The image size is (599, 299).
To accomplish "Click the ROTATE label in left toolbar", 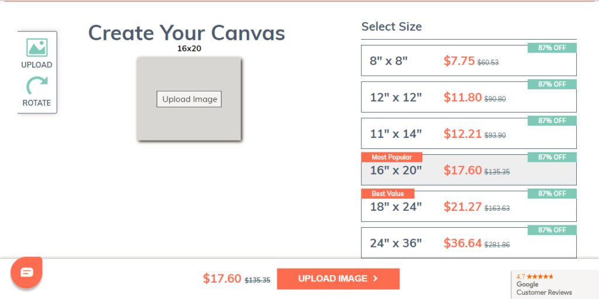I will click(37, 103).
